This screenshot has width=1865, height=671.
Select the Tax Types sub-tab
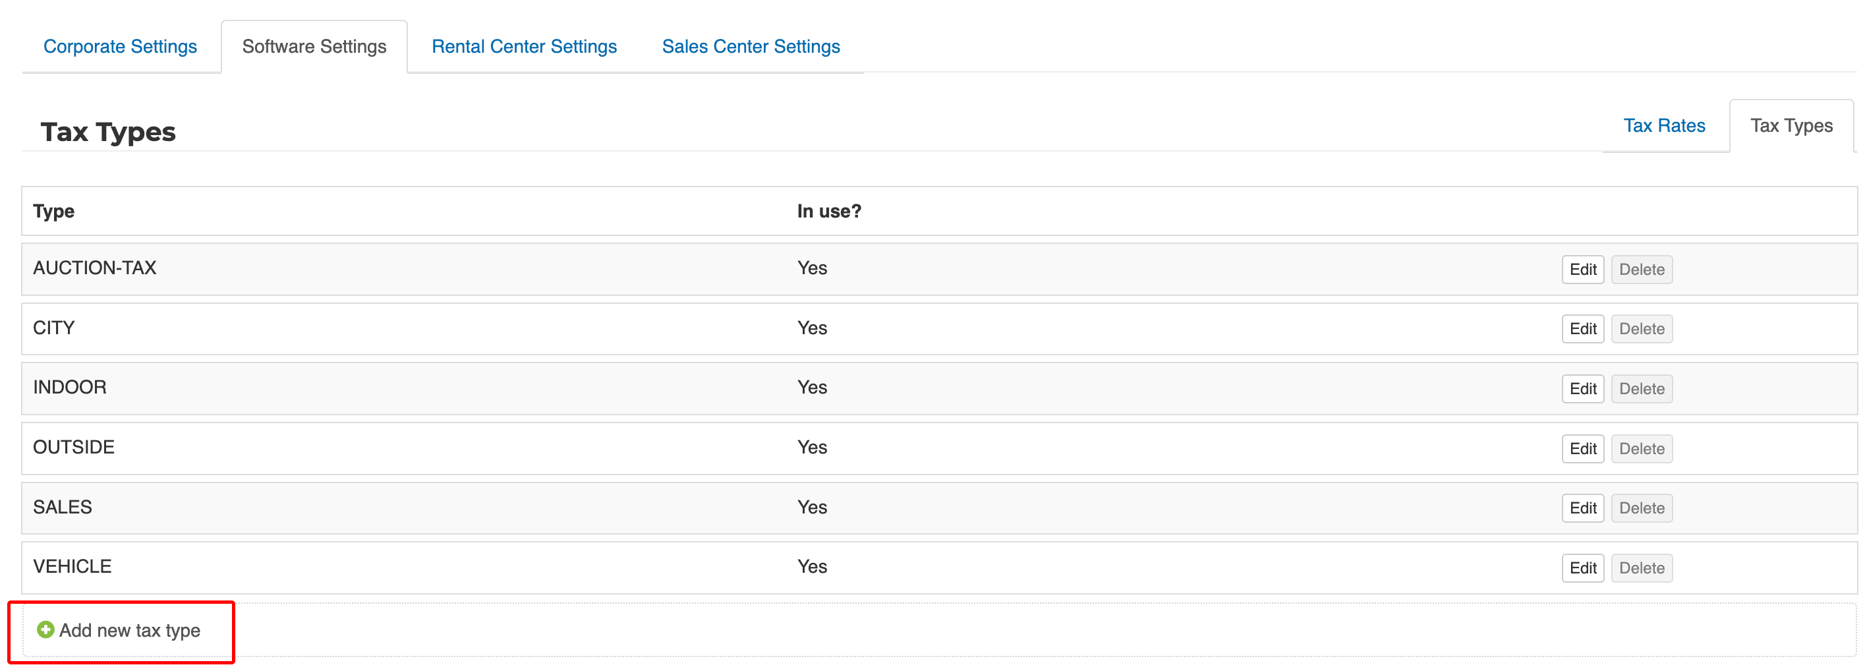1791,126
